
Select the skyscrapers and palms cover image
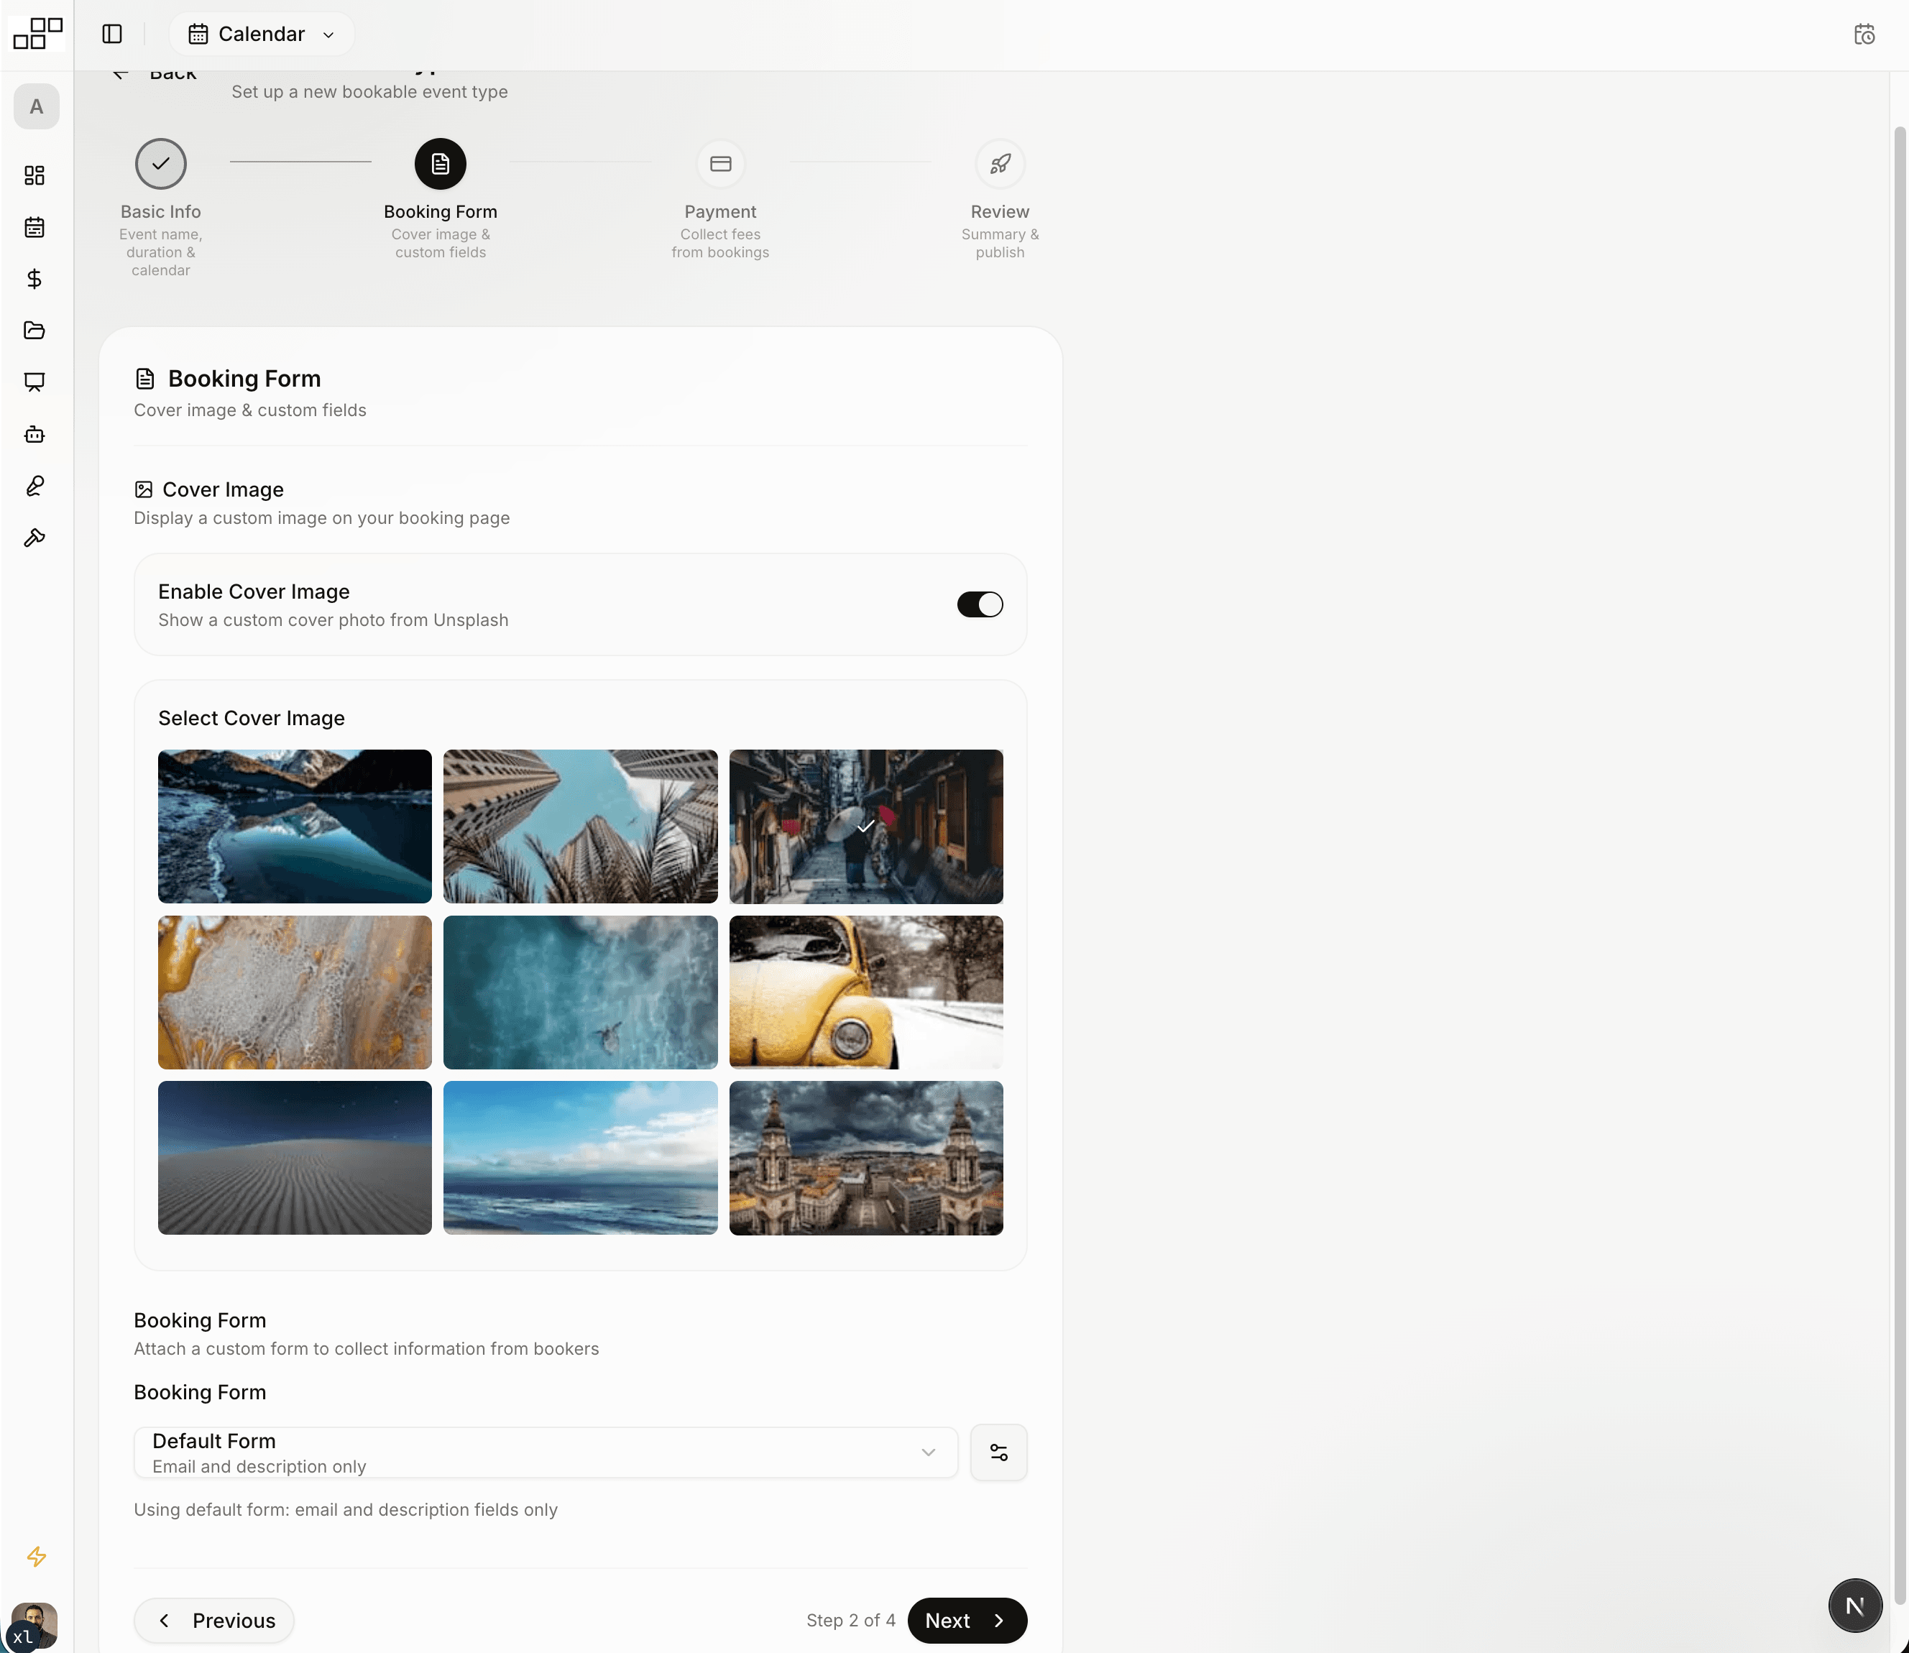580,826
